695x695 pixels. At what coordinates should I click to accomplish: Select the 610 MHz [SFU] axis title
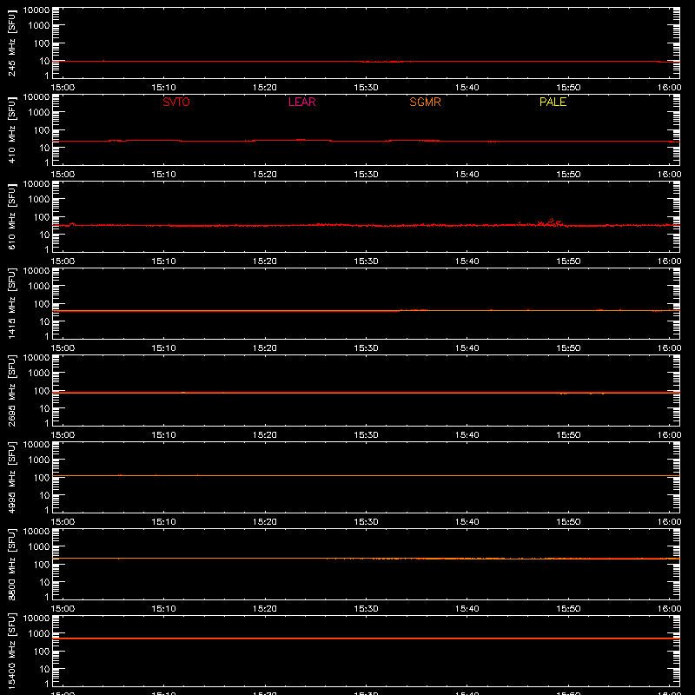point(11,216)
